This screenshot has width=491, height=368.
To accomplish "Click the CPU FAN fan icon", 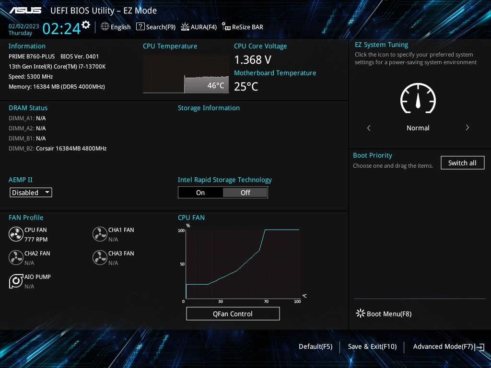I will 16,234.
